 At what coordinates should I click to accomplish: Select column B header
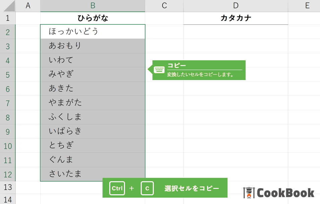93,6
